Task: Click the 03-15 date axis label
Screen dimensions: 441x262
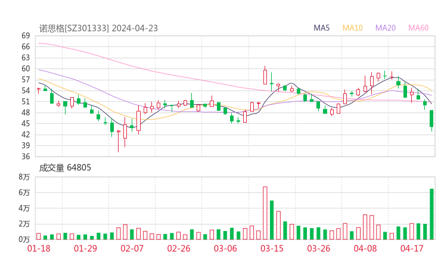Action: click(272, 248)
